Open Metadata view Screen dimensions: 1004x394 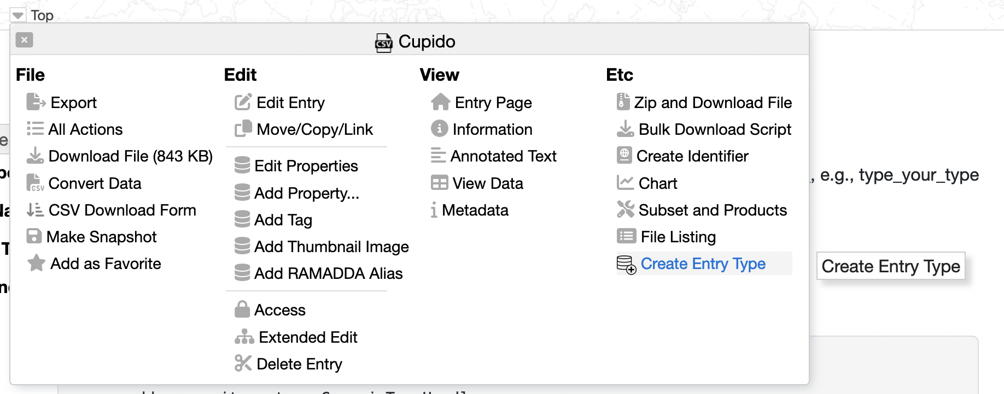coord(475,210)
